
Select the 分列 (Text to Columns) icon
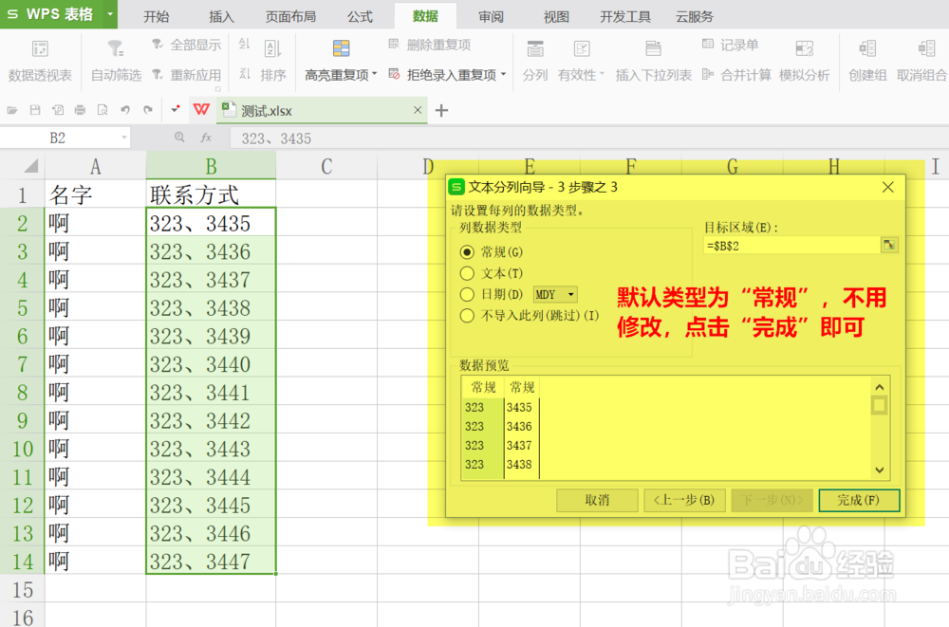[533, 60]
